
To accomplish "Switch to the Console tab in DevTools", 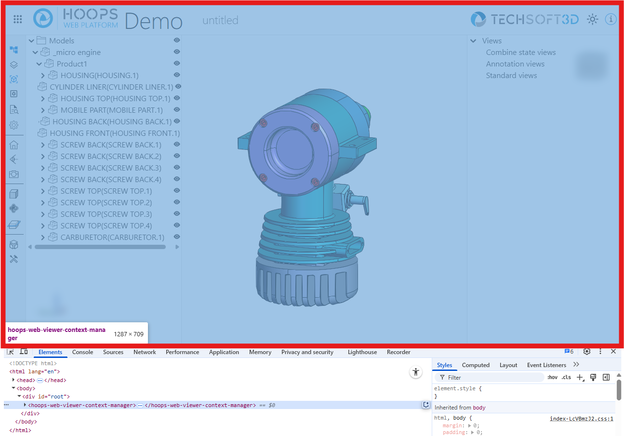I will [82, 352].
